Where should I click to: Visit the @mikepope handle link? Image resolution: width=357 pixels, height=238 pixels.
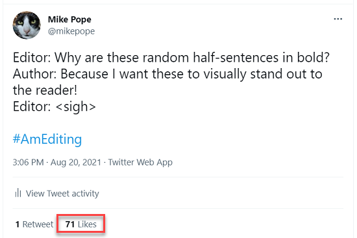pos(71,31)
